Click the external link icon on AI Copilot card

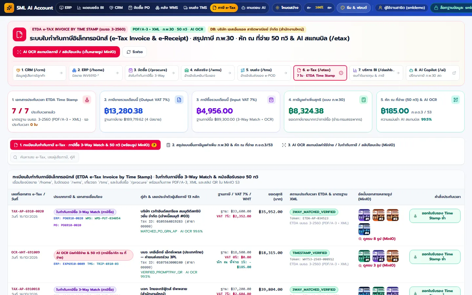[x=454, y=73]
